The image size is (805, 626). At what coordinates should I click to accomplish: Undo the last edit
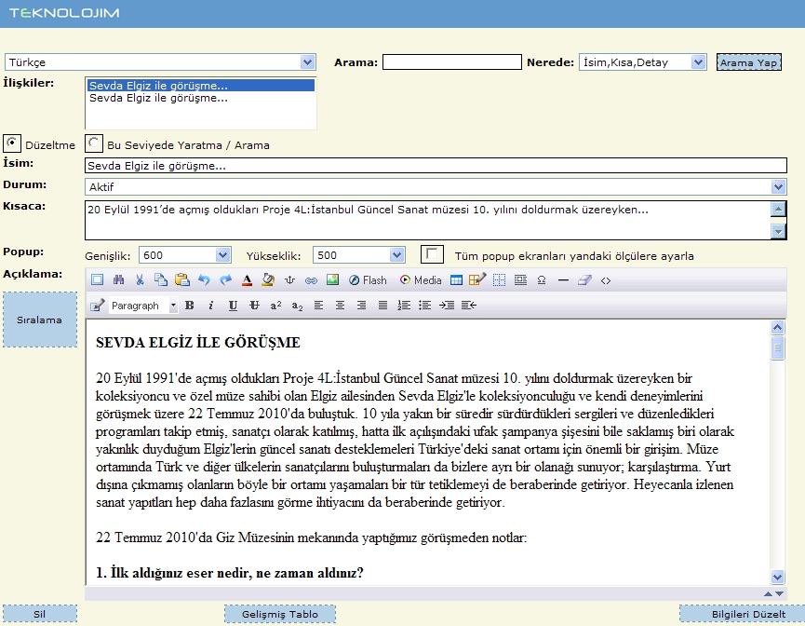pos(204,279)
